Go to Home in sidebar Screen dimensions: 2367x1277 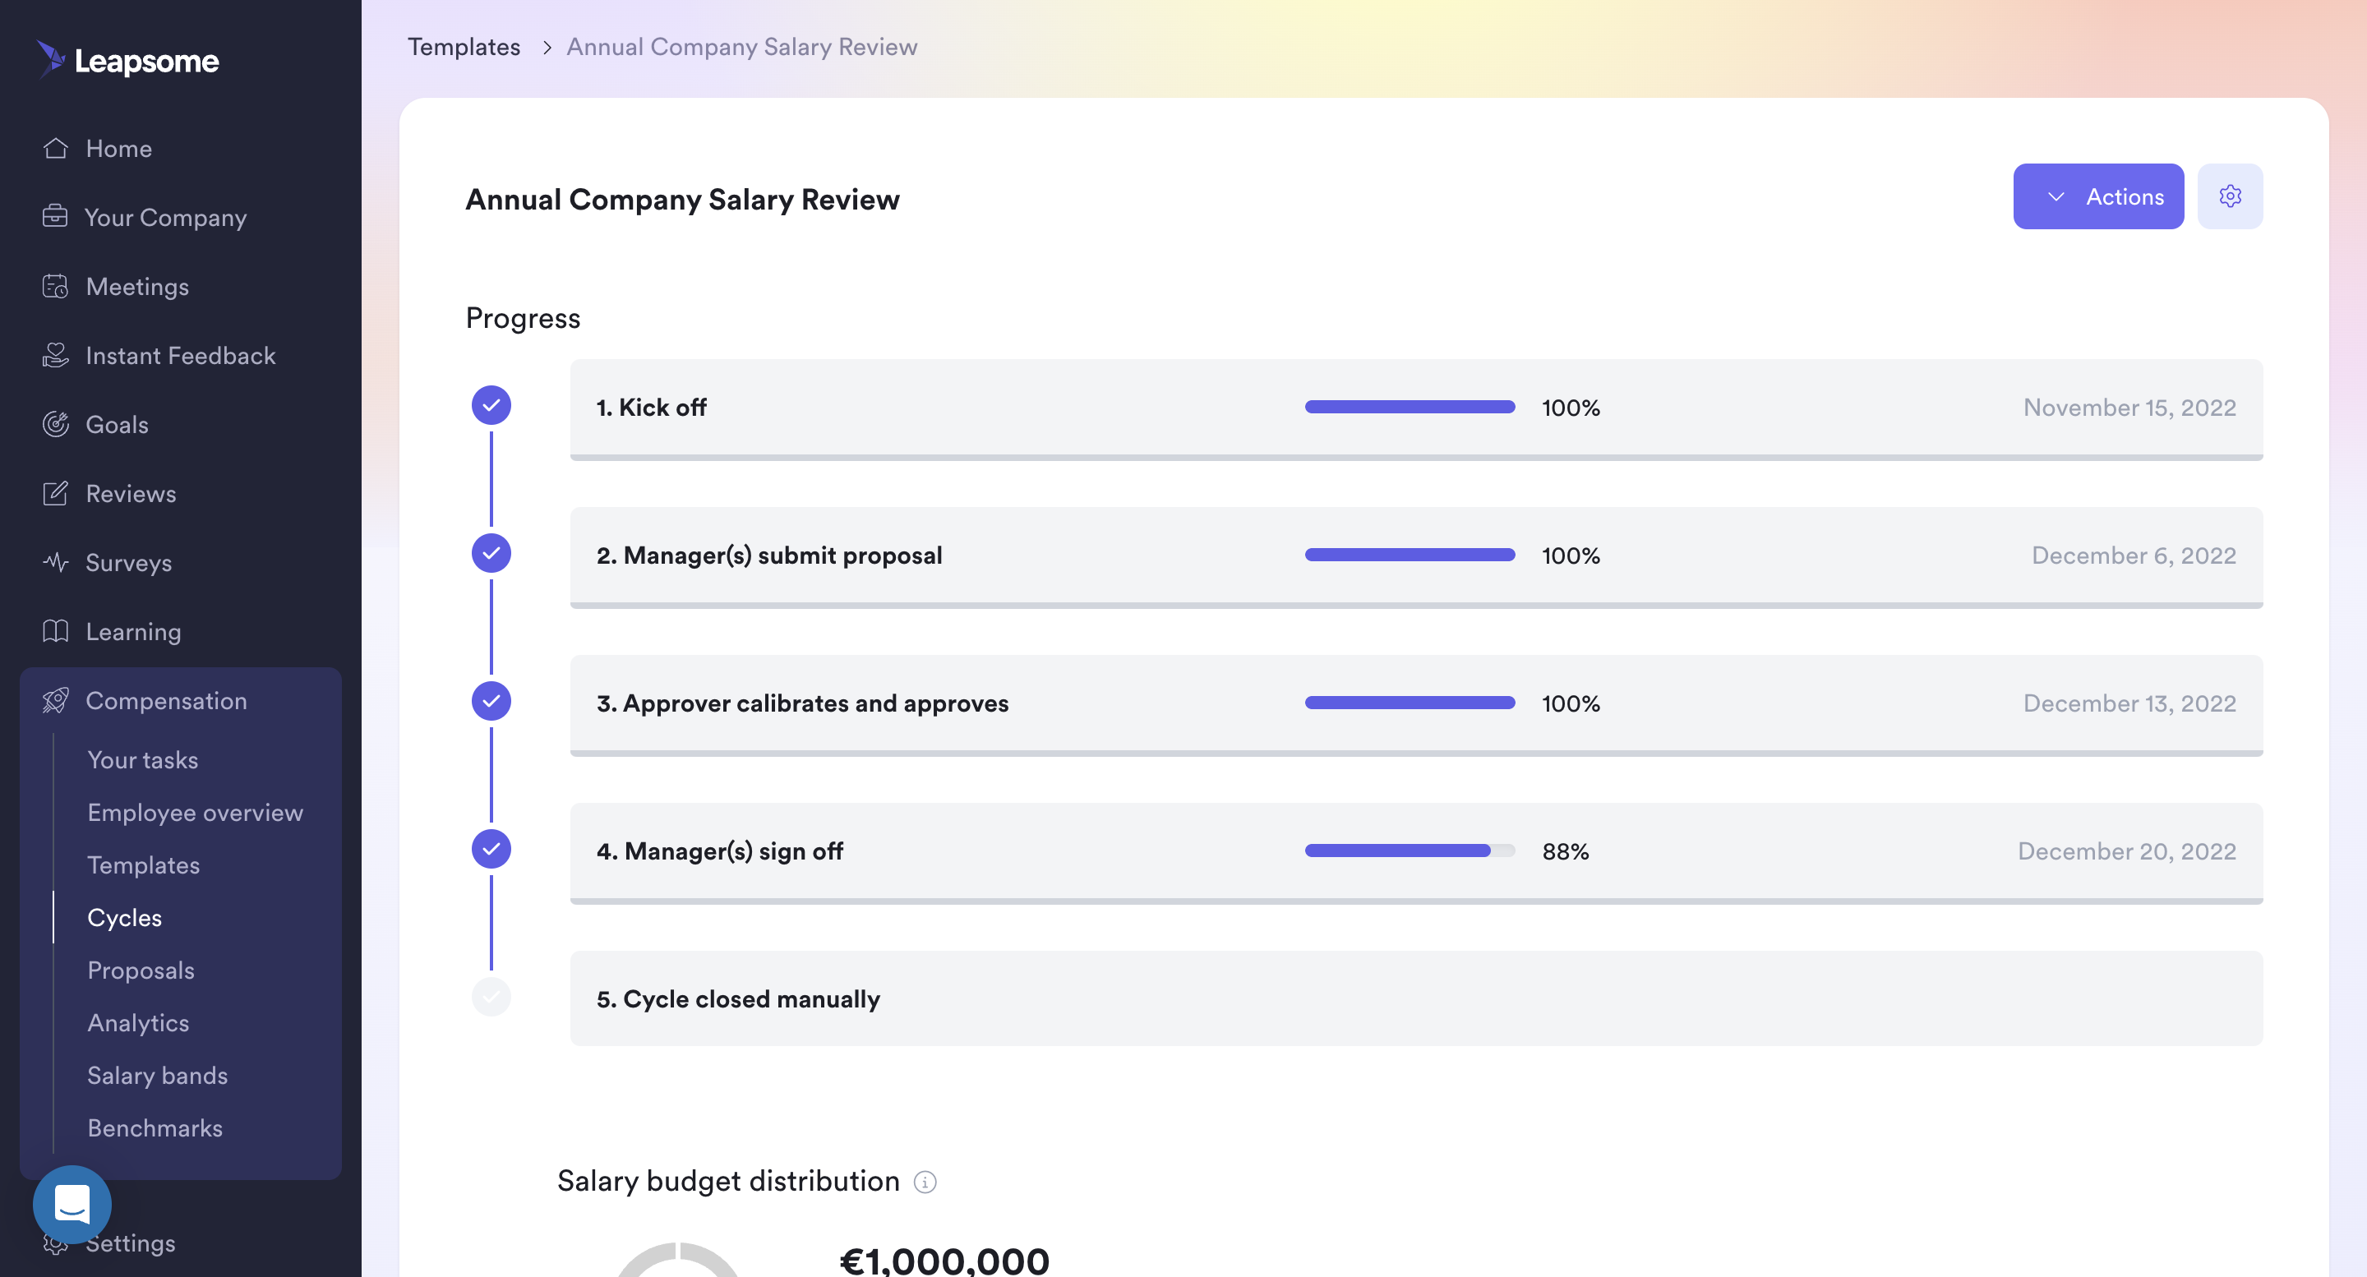pos(118,148)
